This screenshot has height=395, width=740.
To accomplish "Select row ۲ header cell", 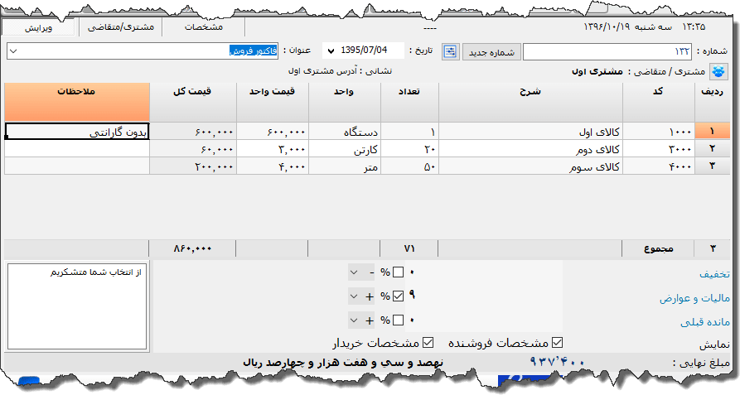I will [712, 149].
